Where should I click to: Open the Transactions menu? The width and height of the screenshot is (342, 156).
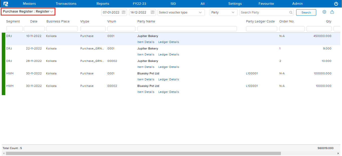point(66,4)
